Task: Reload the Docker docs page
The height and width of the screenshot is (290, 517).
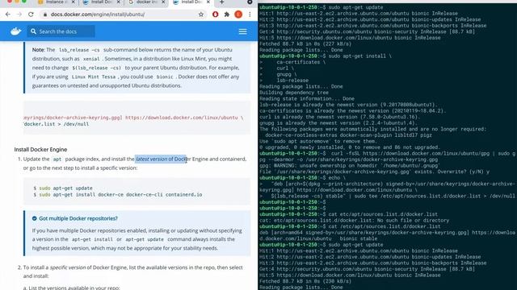Action: coord(31,14)
